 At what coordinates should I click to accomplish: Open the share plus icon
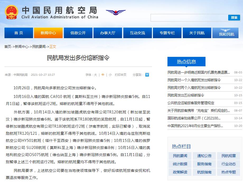tap(147, 75)
